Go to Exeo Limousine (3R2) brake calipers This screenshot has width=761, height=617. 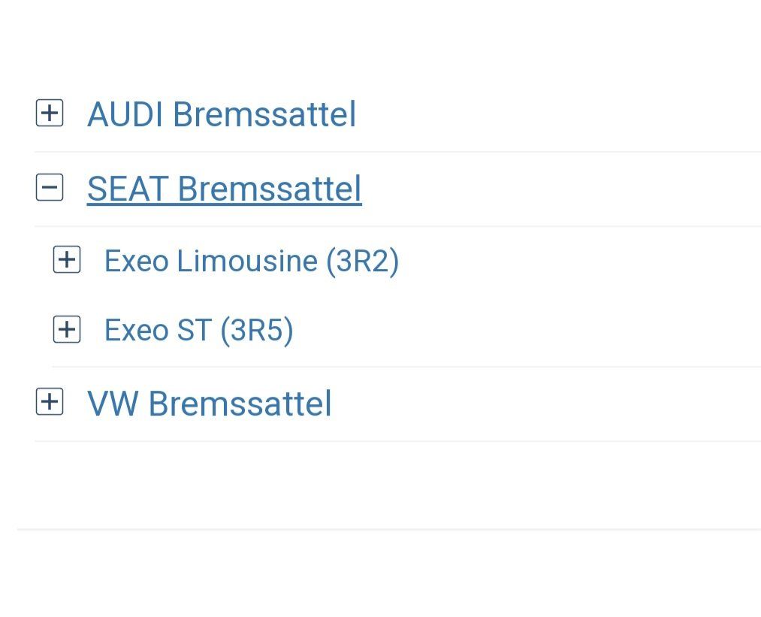[252, 261]
